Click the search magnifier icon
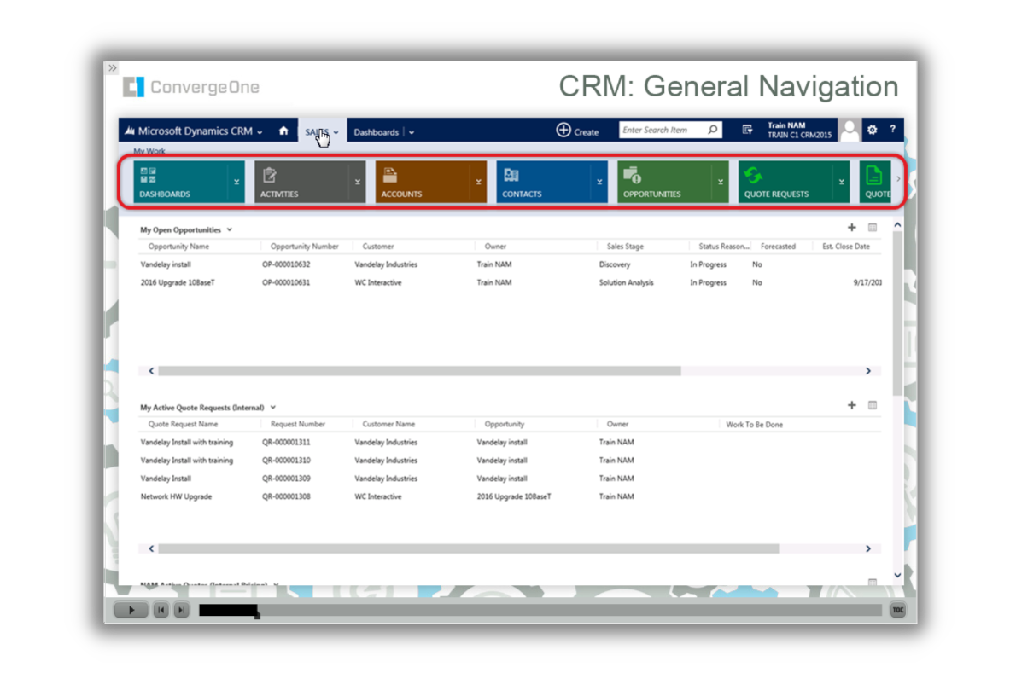 click(713, 130)
